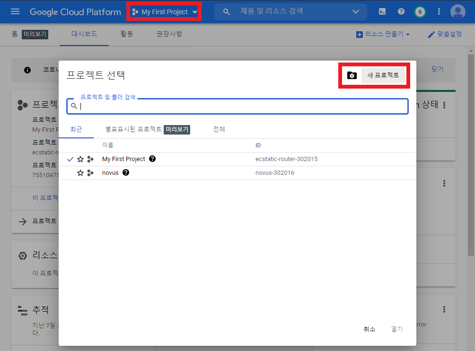
Task: Click the project and folder search input
Action: tap(237, 106)
